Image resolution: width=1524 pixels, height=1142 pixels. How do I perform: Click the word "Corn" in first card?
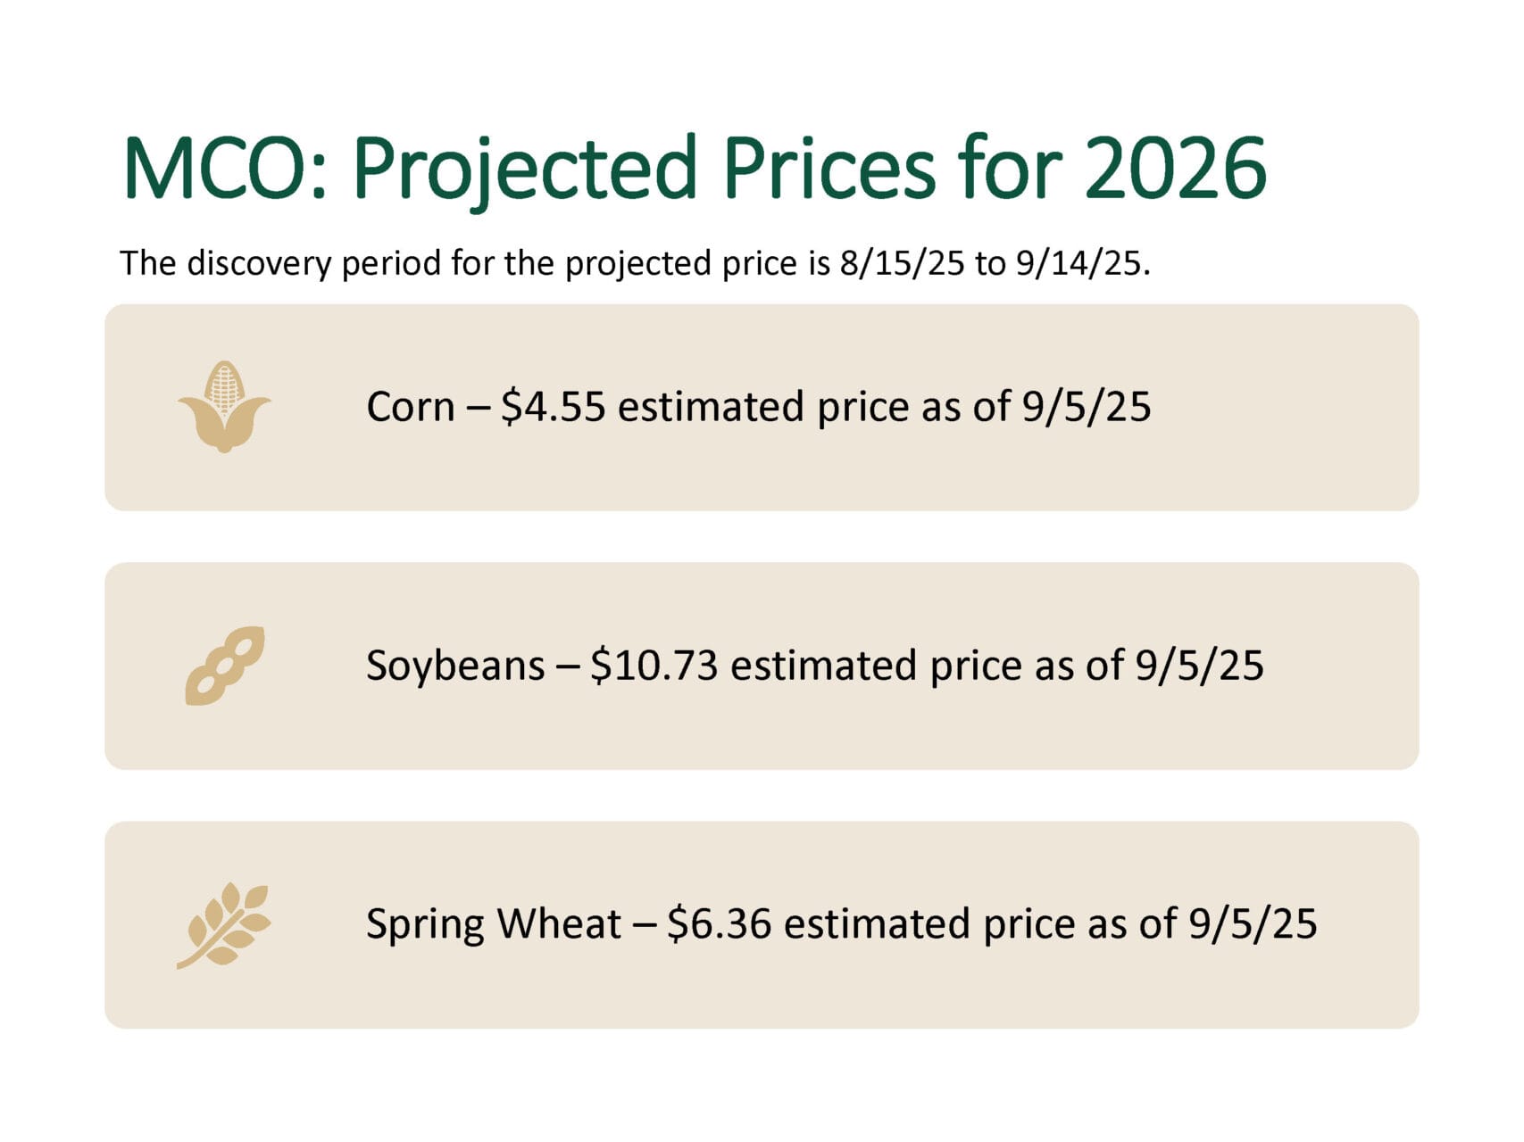[x=410, y=407]
